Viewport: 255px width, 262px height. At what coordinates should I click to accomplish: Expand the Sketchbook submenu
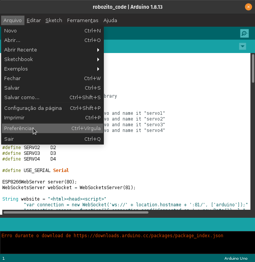click(52, 59)
